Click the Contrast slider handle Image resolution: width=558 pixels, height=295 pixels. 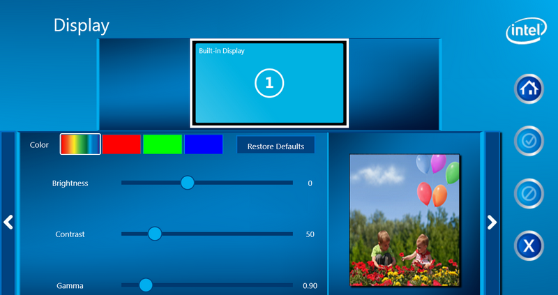point(155,234)
